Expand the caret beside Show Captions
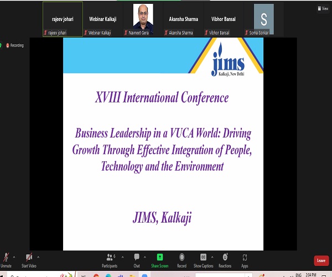 click(212, 257)
